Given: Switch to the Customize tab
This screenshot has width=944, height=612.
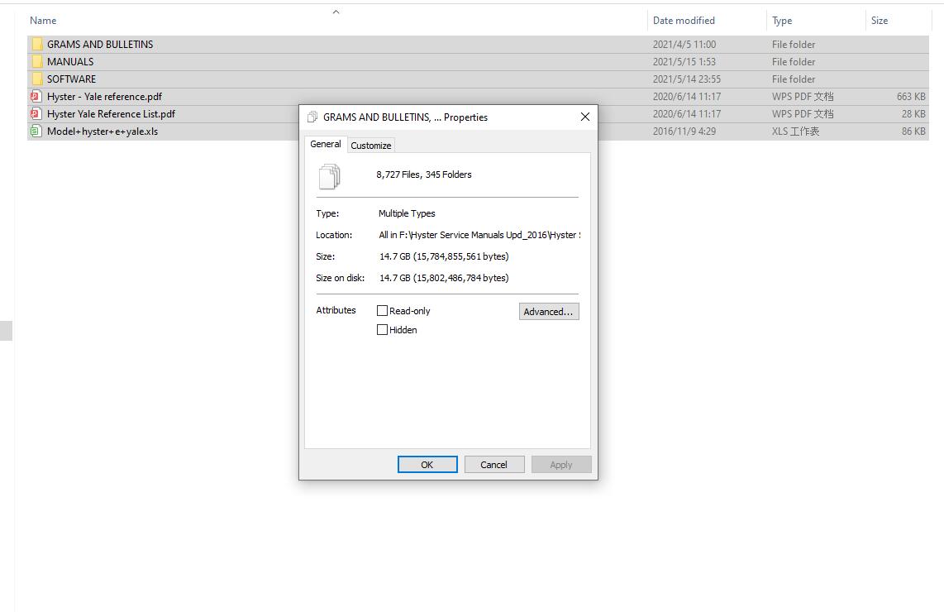Looking at the screenshot, I should click(371, 146).
